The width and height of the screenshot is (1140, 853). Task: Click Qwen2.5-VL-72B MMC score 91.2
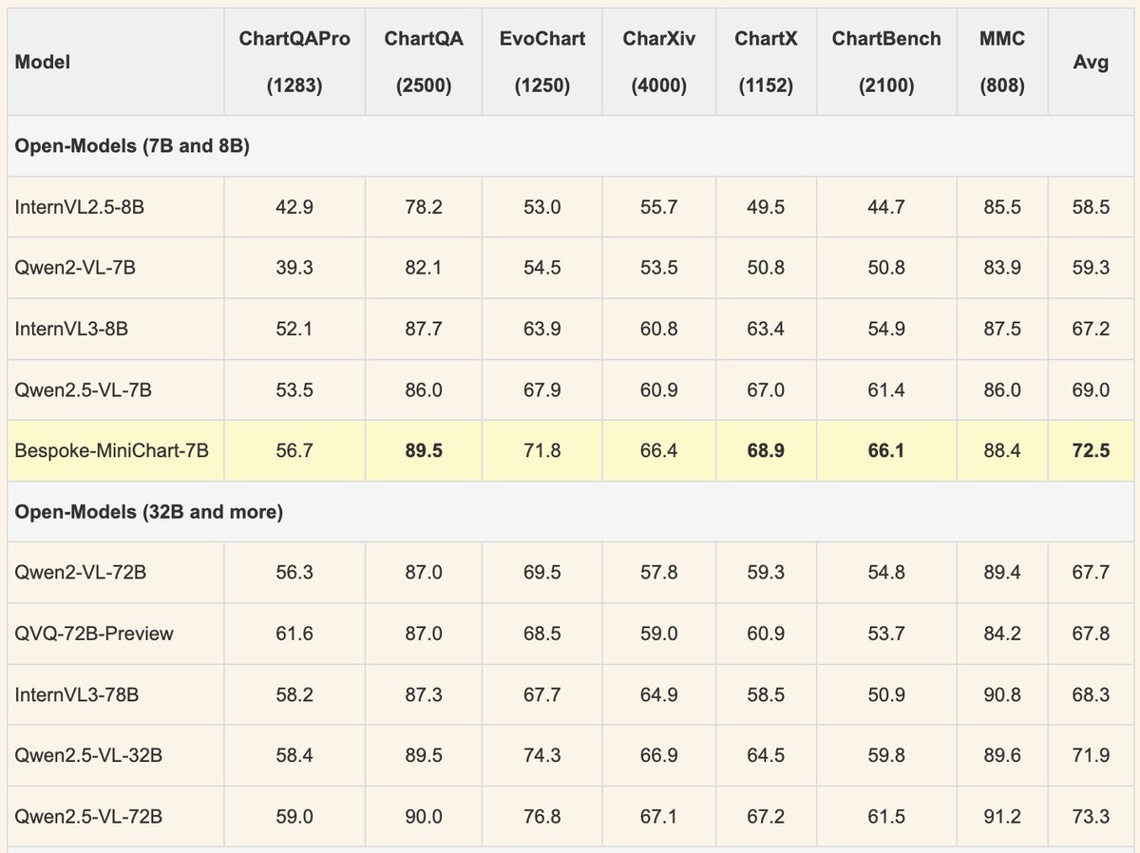(x=1000, y=815)
